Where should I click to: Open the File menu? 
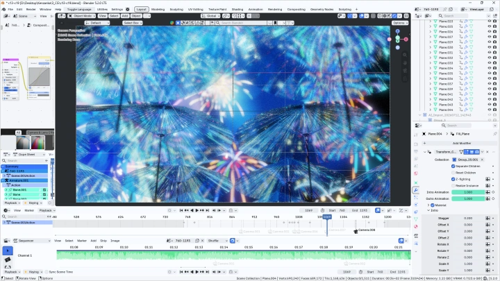(x=10, y=9)
